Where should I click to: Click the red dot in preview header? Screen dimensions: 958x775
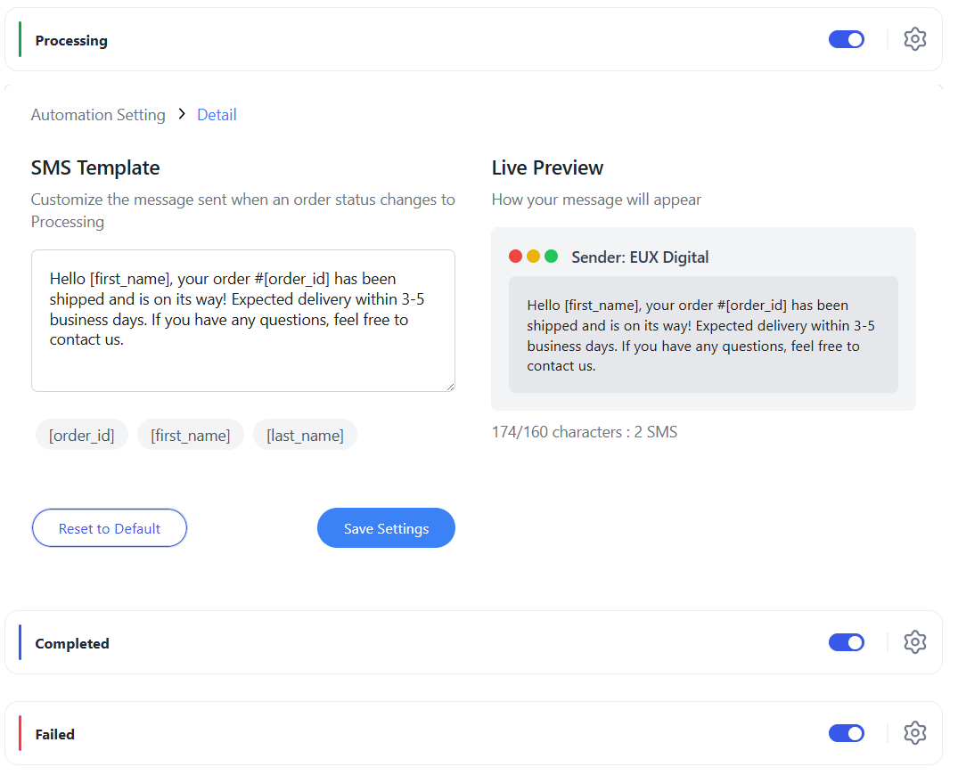click(515, 257)
